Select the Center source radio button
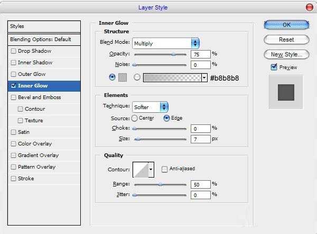 (x=134, y=118)
